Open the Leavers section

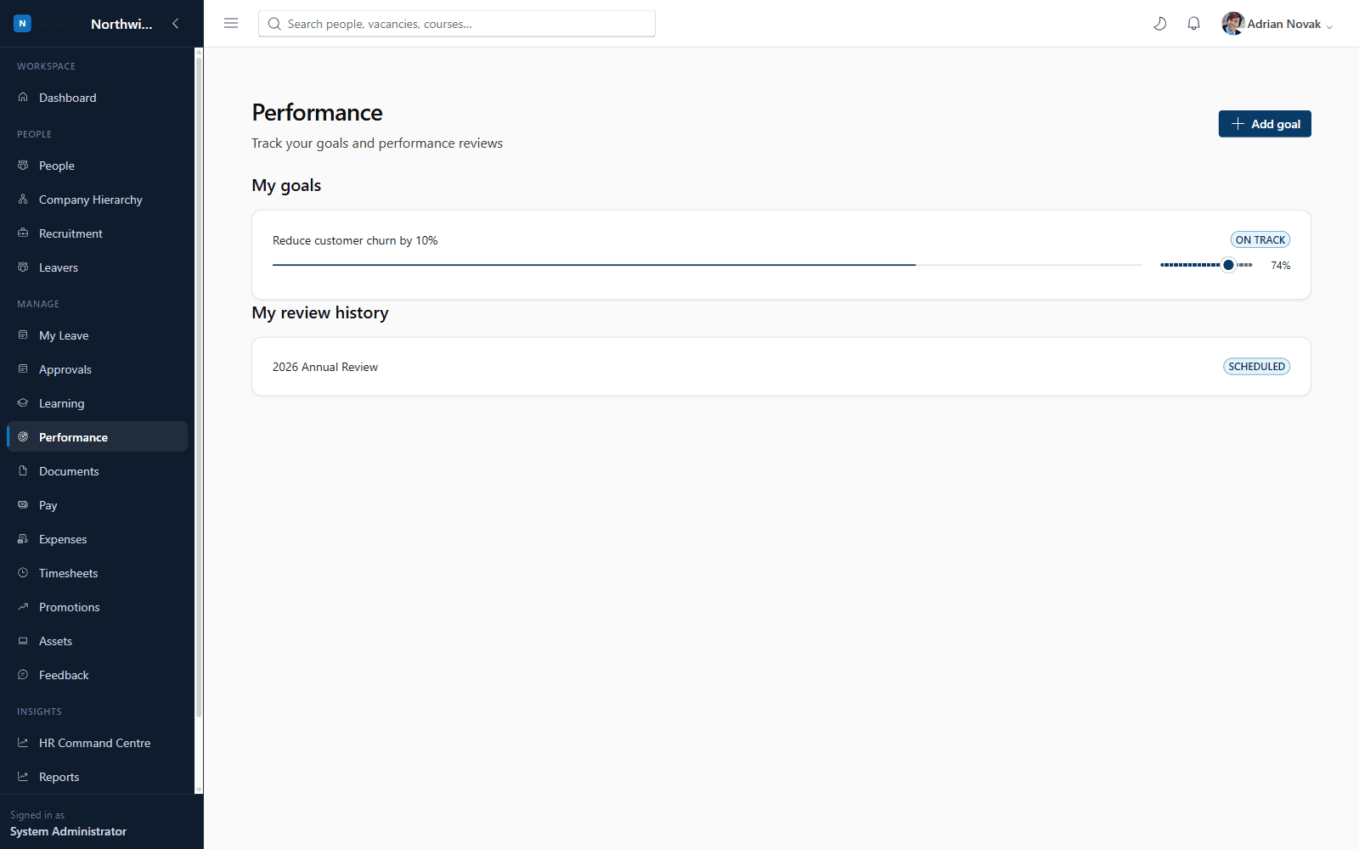[x=97, y=267]
